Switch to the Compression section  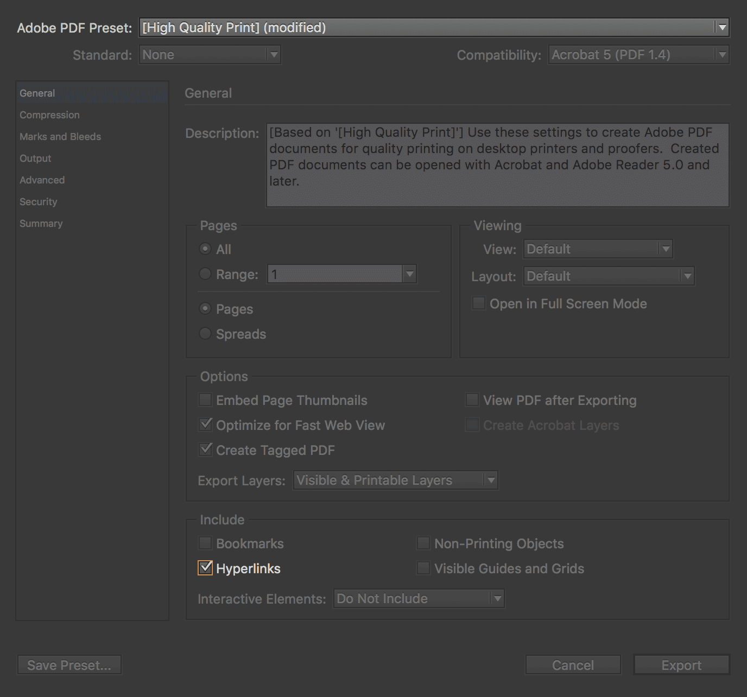(49, 115)
